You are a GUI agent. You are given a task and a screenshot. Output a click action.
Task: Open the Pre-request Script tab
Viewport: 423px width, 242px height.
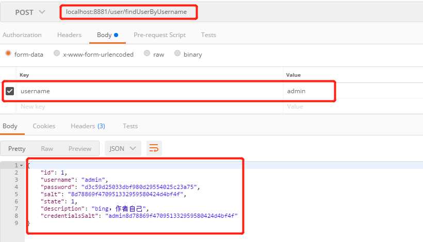click(x=160, y=35)
